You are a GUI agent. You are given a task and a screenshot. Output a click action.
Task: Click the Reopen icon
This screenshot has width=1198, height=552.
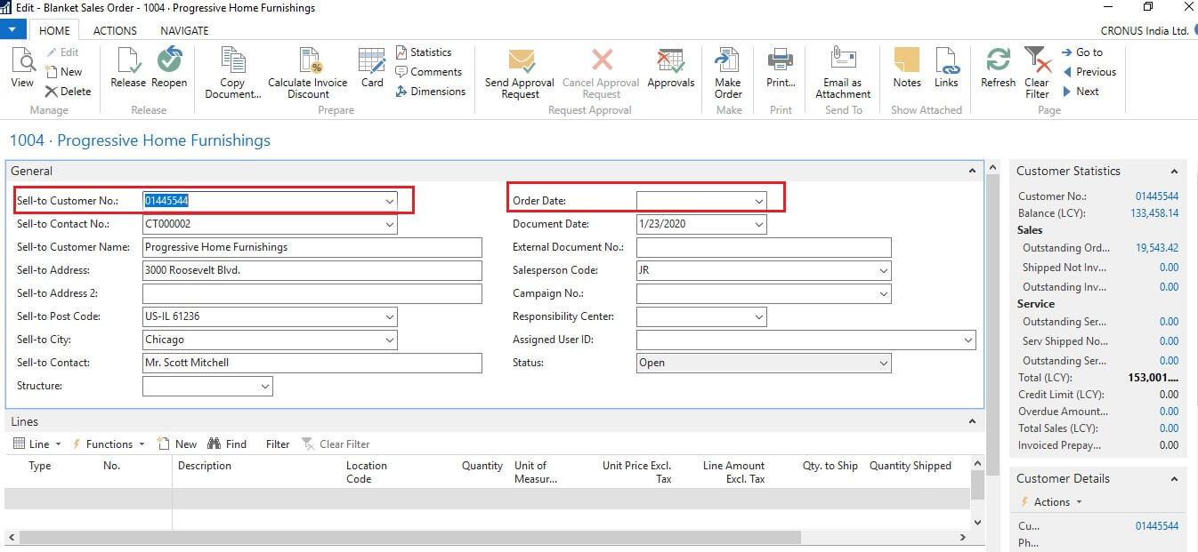click(169, 68)
